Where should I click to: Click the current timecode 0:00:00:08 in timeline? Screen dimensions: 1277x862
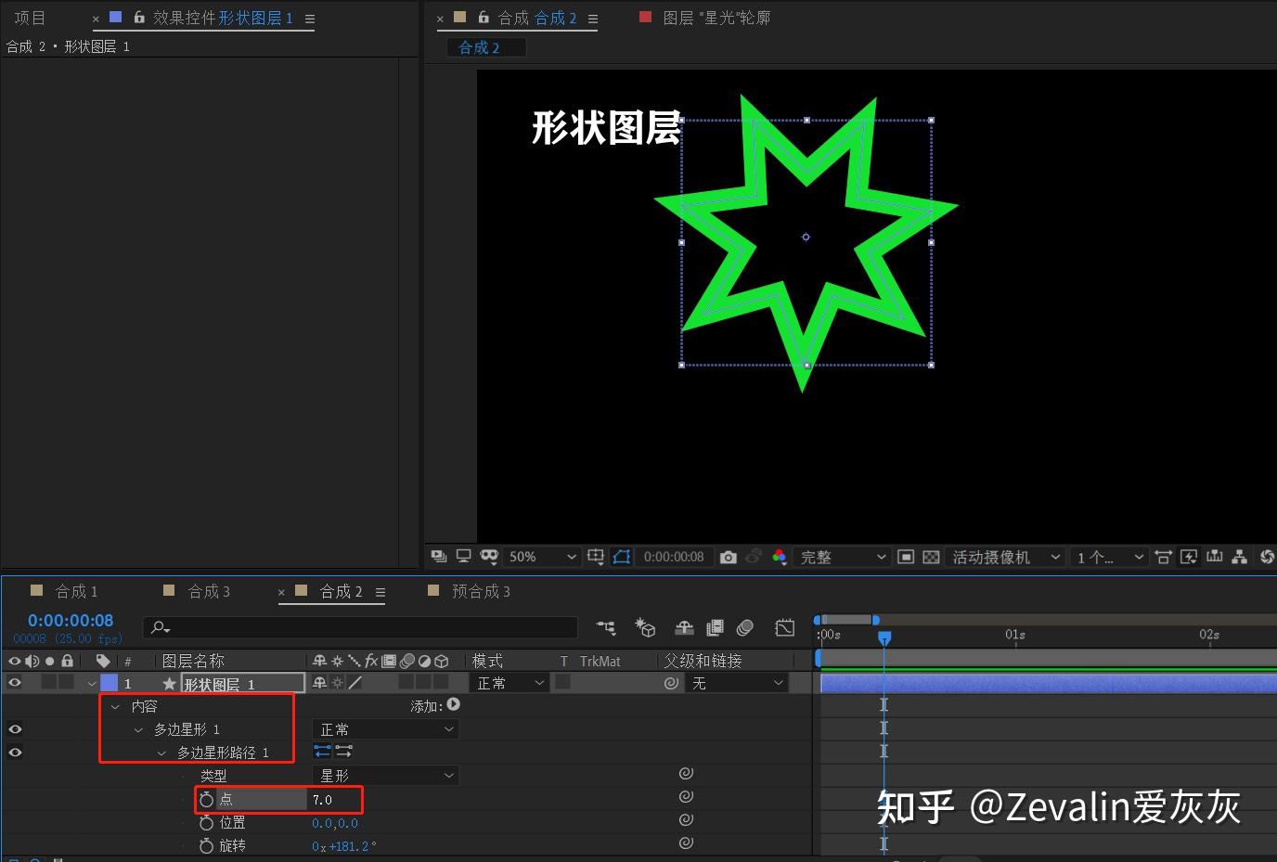pos(71,621)
